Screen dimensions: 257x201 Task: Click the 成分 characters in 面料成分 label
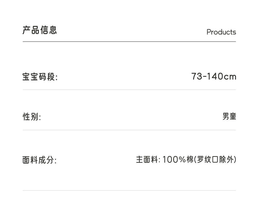(x=47, y=160)
